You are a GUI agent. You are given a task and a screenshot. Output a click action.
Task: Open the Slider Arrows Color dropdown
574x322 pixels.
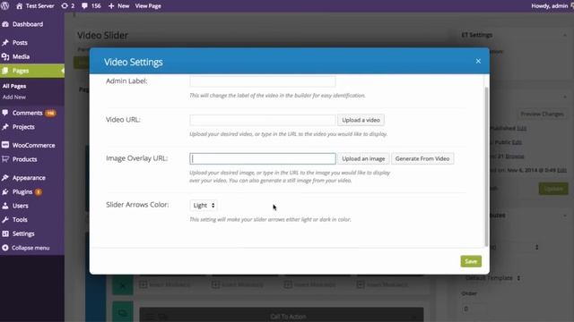(204, 205)
